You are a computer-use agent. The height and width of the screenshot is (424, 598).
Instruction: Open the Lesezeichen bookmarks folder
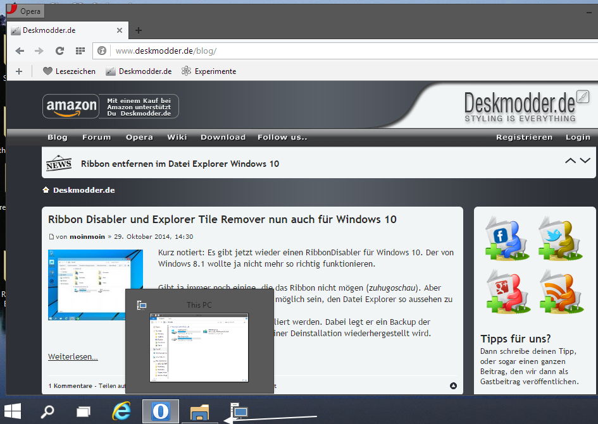point(69,71)
